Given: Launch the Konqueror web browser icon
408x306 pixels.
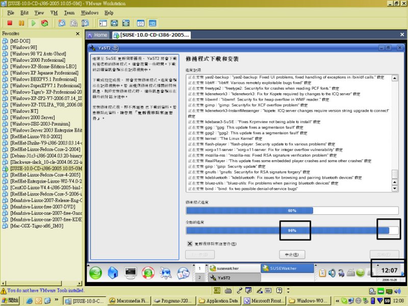Looking at the screenshot, I should (166, 273).
